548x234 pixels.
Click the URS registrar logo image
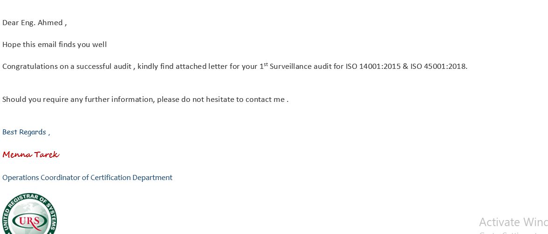coord(29,214)
